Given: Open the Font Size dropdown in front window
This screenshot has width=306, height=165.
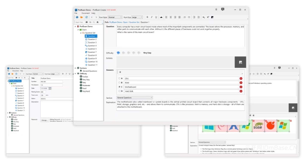Looking at the screenshot, I should click(137, 17).
